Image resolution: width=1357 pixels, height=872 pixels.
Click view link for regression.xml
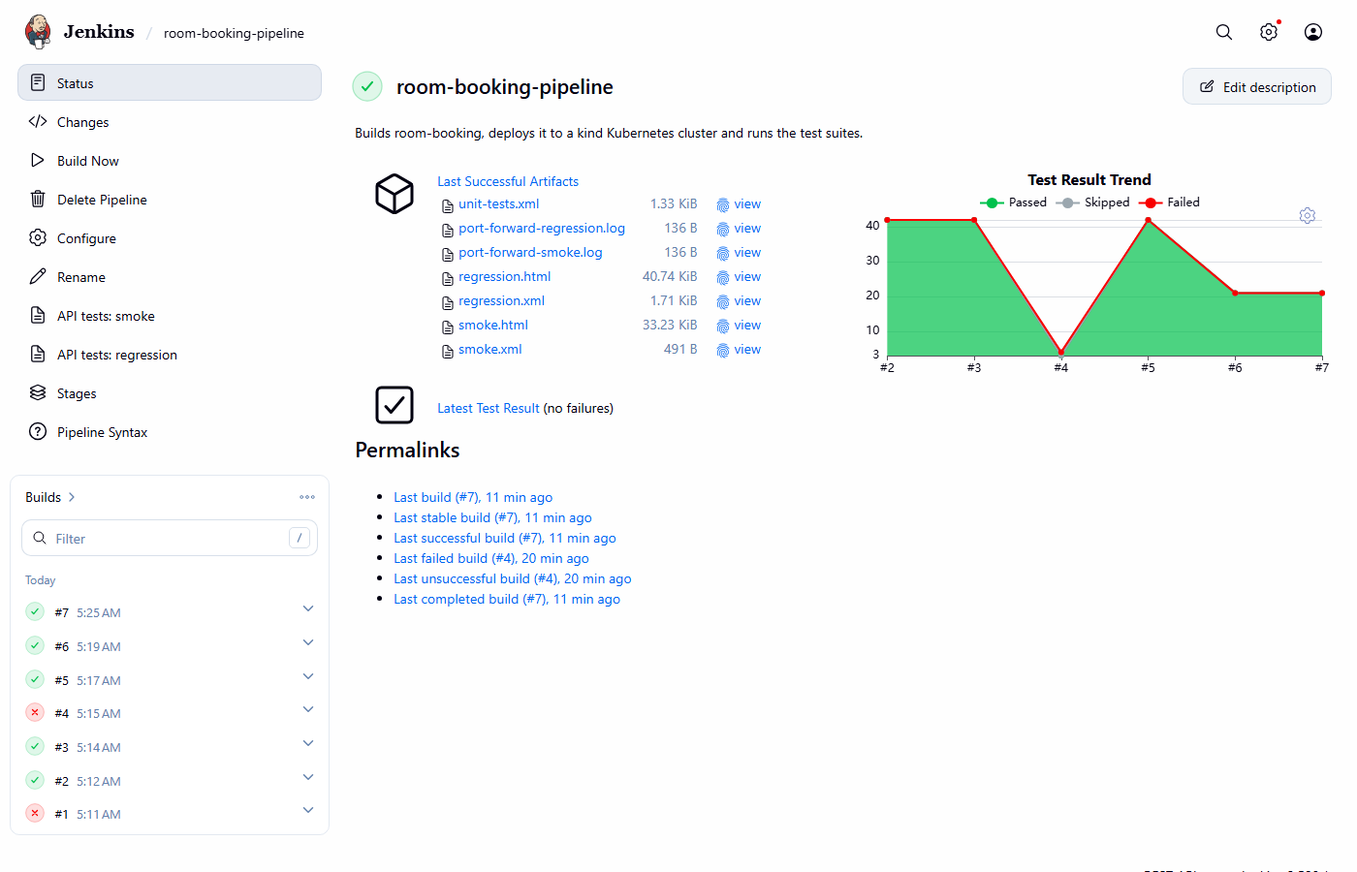tap(747, 300)
